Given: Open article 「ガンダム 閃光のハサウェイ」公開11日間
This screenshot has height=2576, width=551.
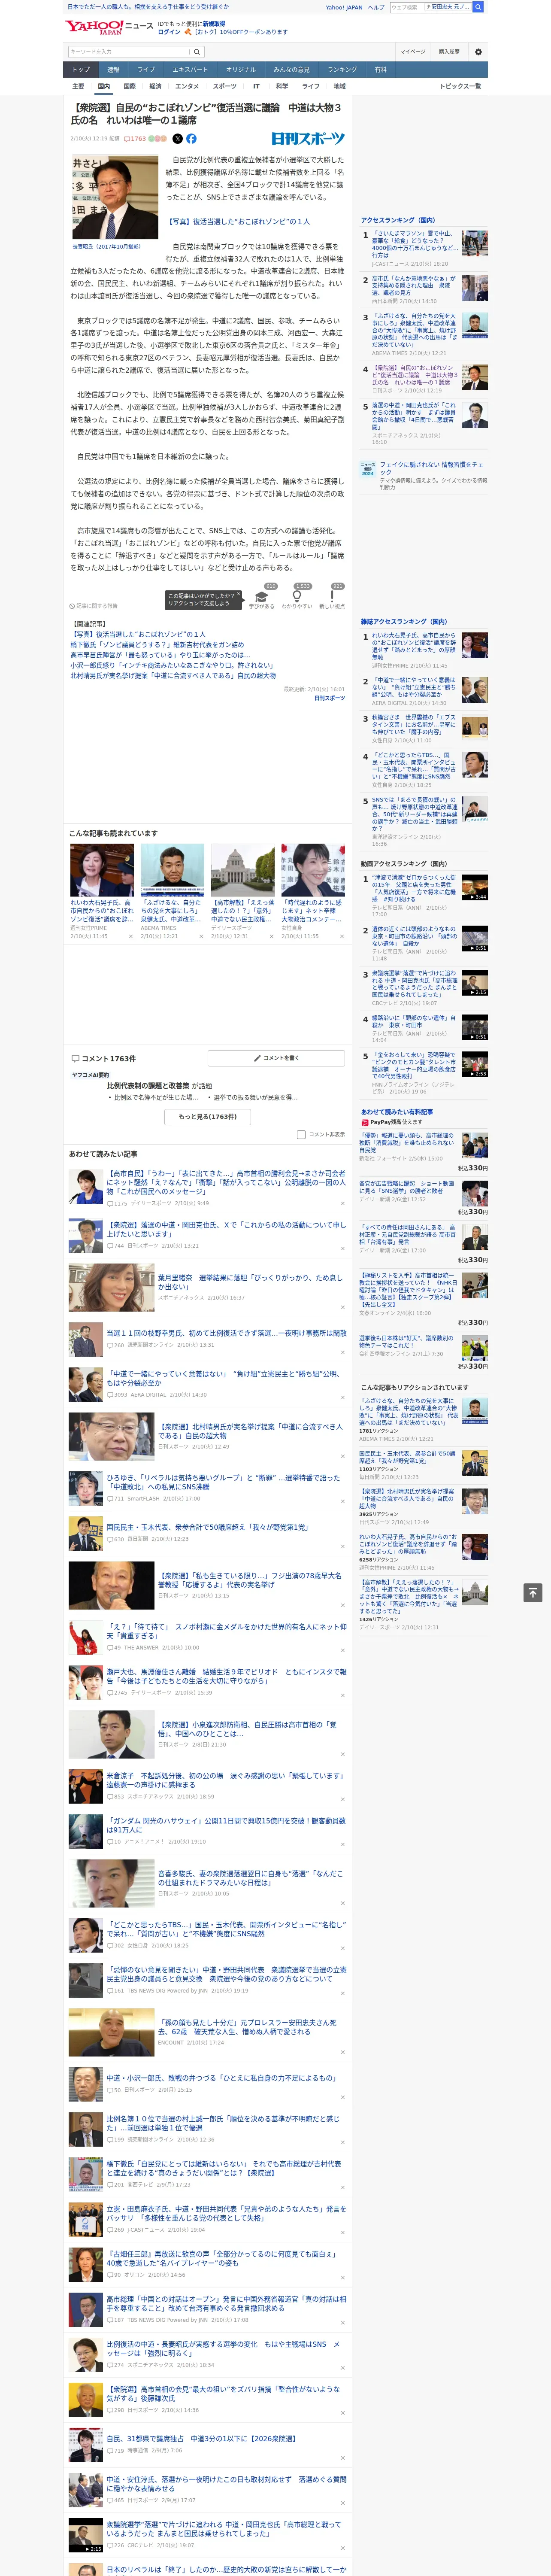Looking at the screenshot, I should [x=226, y=1826].
